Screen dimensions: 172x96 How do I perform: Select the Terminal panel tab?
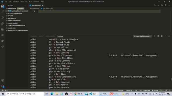coord(60,36)
